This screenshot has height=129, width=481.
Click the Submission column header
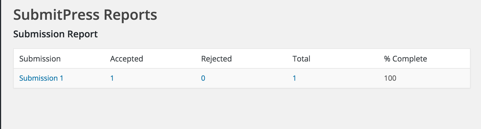[40, 59]
